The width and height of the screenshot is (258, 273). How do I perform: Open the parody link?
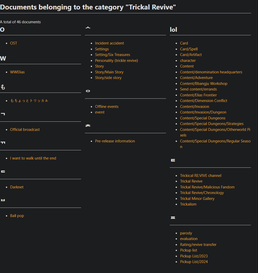pos(186,233)
